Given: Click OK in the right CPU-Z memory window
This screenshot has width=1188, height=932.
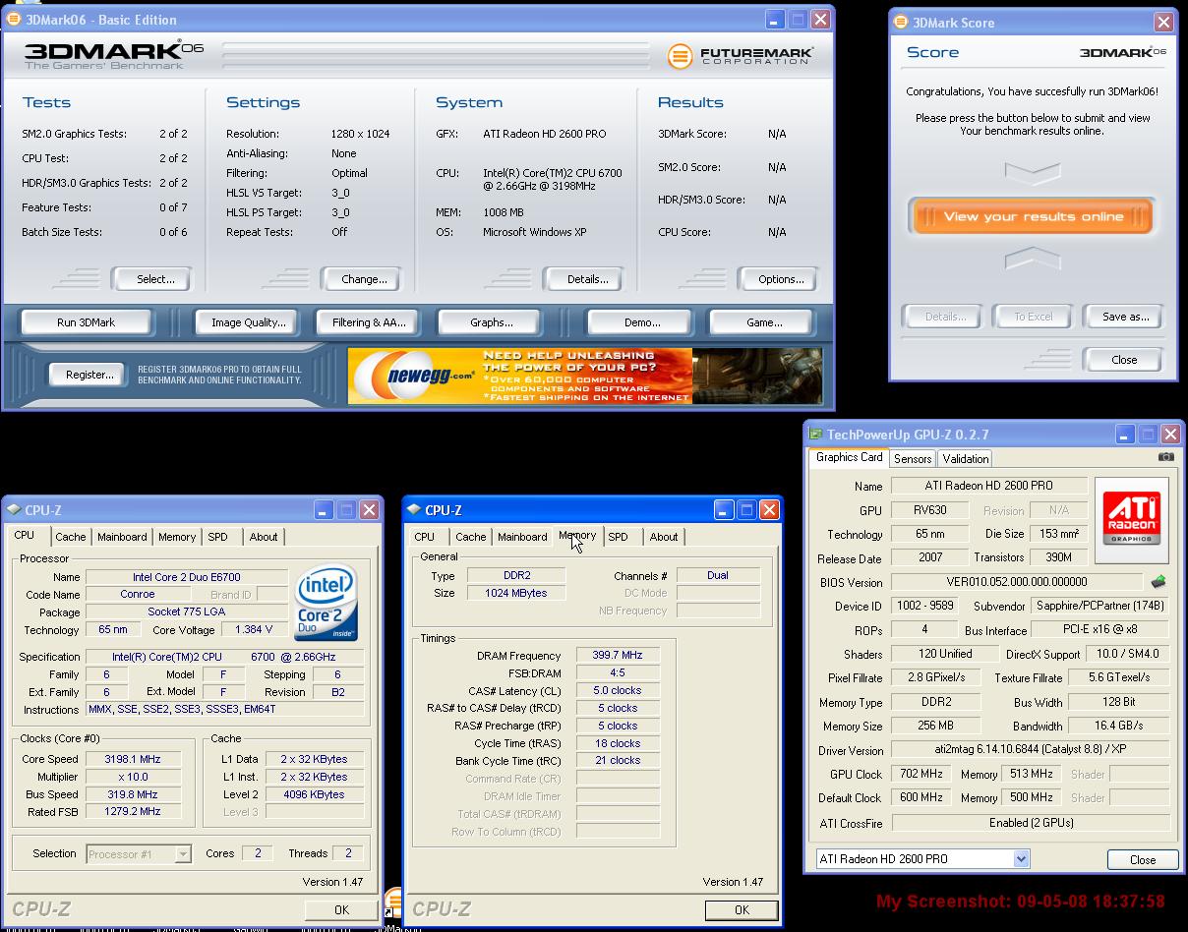Looking at the screenshot, I should (x=742, y=909).
